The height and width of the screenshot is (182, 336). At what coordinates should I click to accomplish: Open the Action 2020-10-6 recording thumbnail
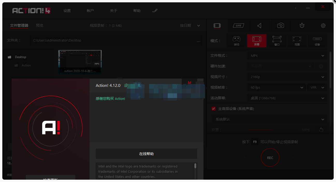pos(80,62)
